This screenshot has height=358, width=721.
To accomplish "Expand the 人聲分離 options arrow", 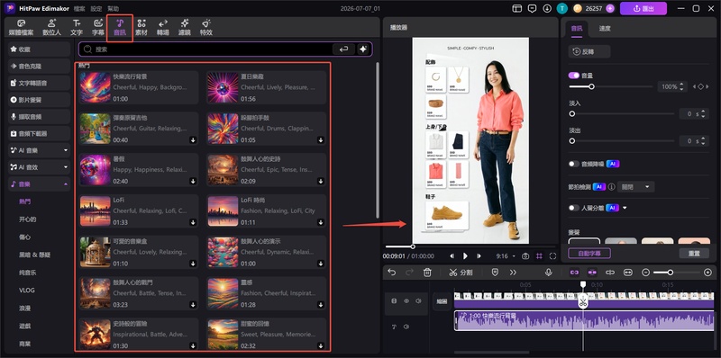I will pyautogui.click(x=625, y=208).
